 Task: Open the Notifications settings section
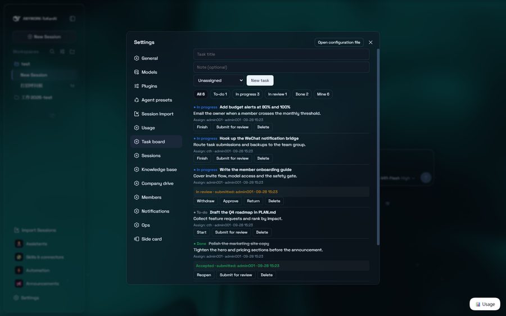(x=156, y=211)
